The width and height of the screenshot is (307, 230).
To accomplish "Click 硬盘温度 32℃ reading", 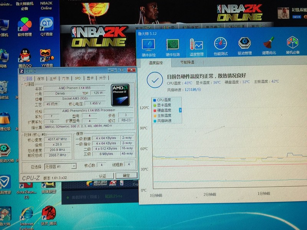I will pos(237,82).
